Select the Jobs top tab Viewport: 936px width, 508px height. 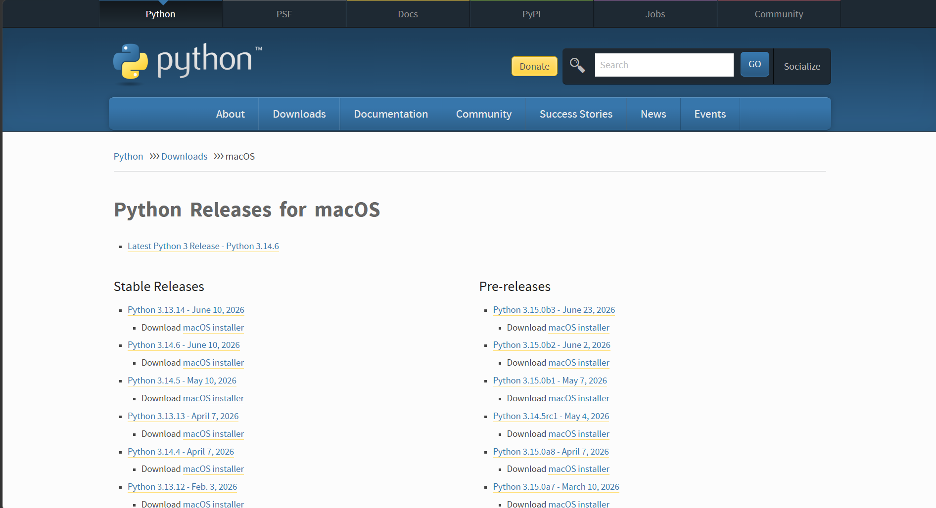point(655,14)
